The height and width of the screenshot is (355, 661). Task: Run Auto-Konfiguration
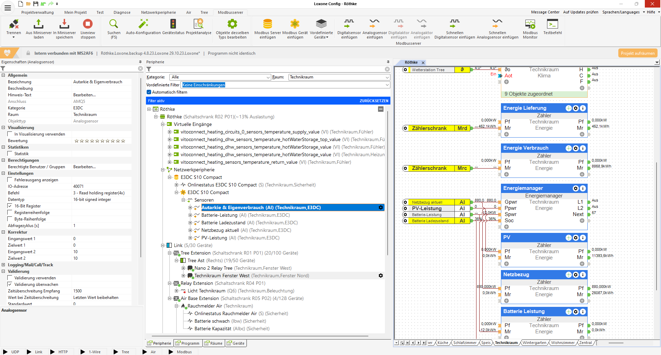(x=143, y=24)
